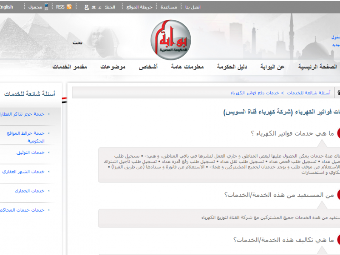Select the medium font size letter
The width and height of the screenshot is (340, 255).
pos(93,7)
